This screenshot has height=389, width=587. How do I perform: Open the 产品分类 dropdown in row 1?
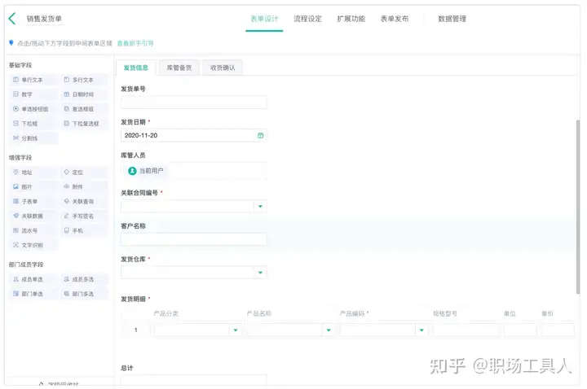pos(236,330)
